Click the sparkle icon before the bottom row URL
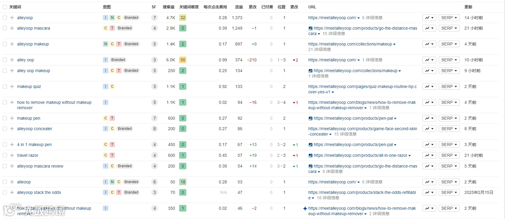 point(305,209)
